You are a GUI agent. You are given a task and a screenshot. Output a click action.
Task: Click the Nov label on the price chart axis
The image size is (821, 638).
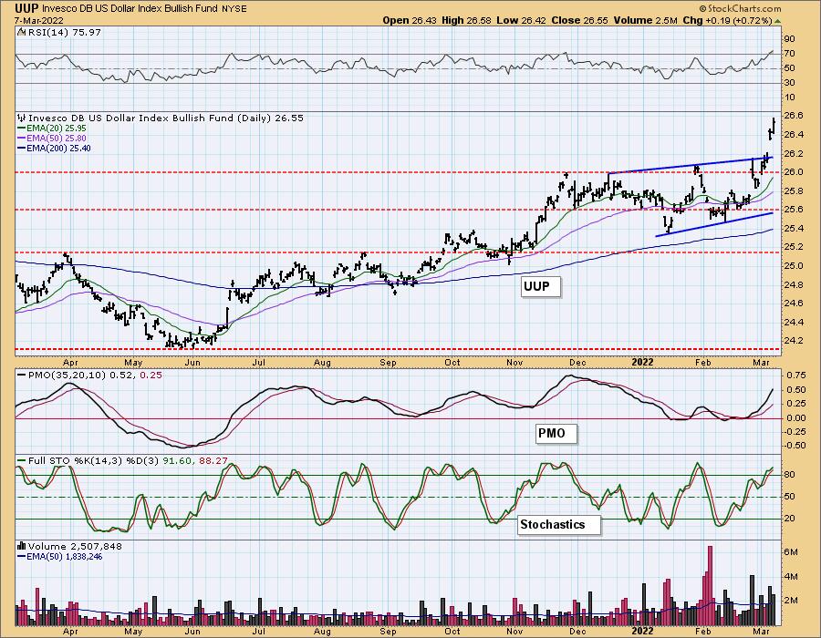[514, 363]
